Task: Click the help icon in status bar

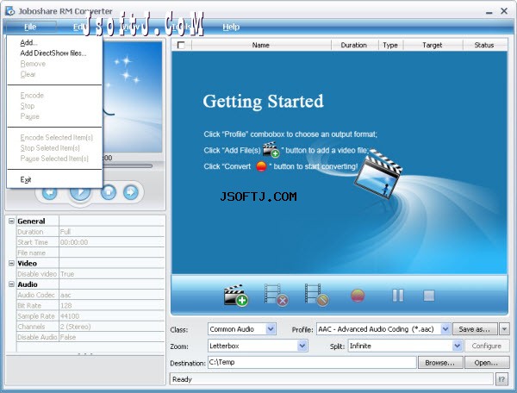Action: [501, 379]
